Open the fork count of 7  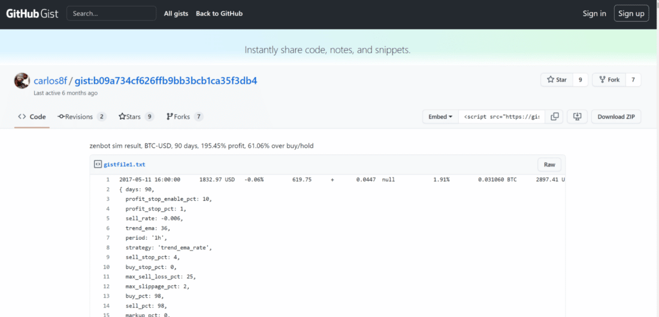coord(633,80)
